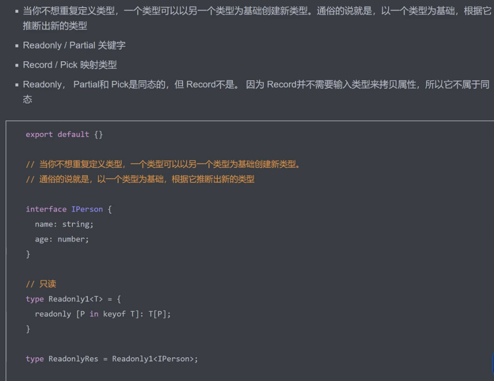This screenshot has width=494, height=381.
Task: Click the bullet text 'Readonly / Partial 关键字'
Action: 74,46
